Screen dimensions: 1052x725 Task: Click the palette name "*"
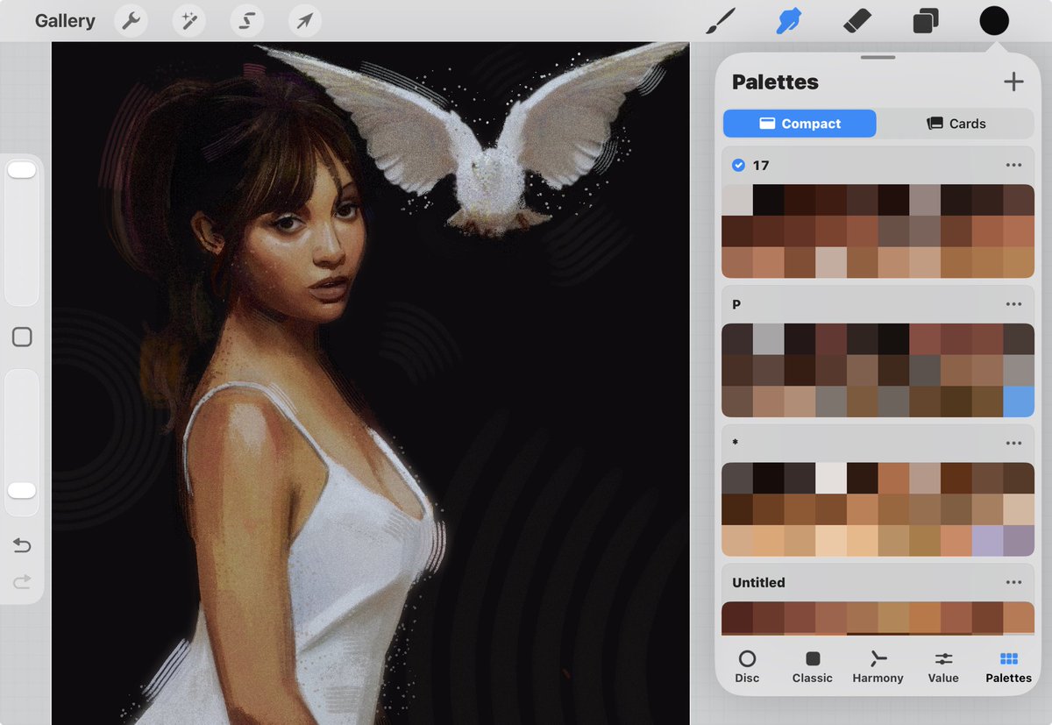coord(735,442)
